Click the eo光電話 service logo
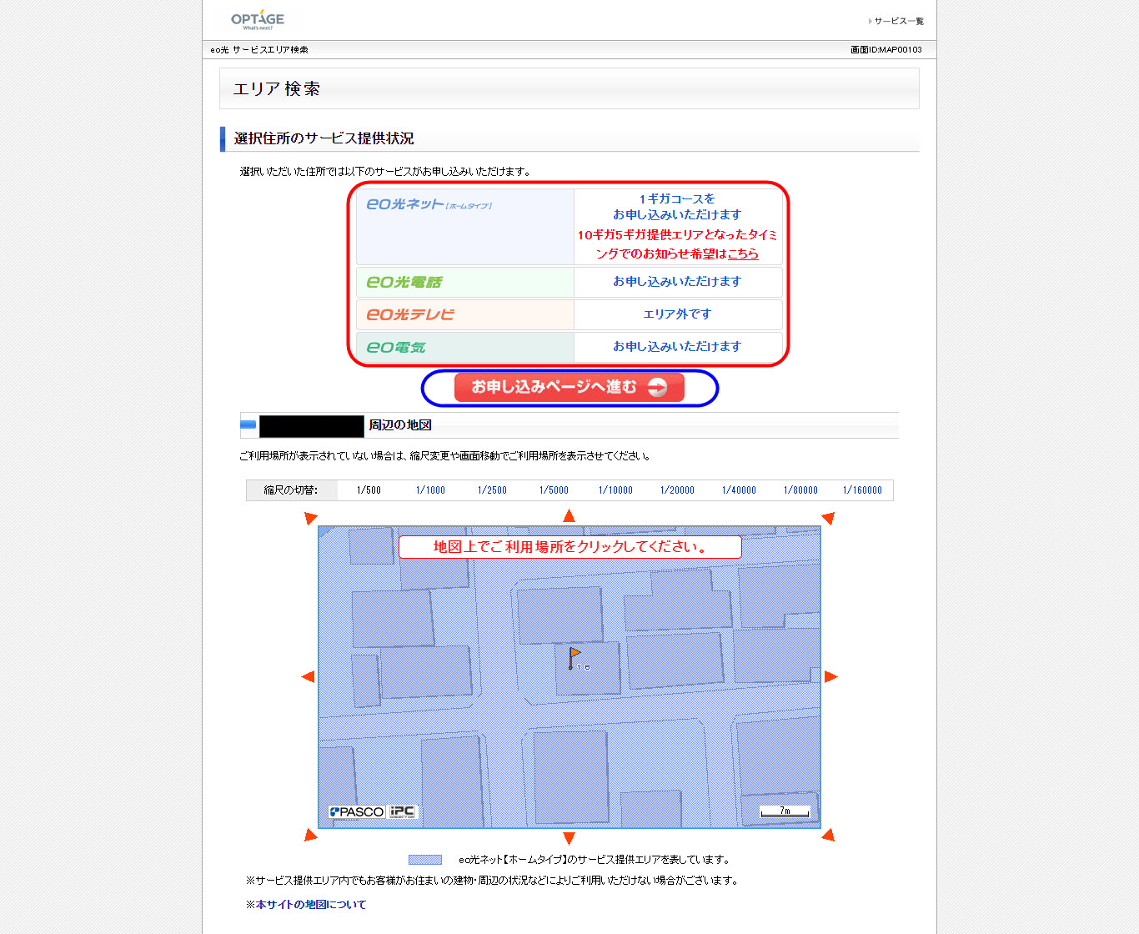 click(404, 282)
